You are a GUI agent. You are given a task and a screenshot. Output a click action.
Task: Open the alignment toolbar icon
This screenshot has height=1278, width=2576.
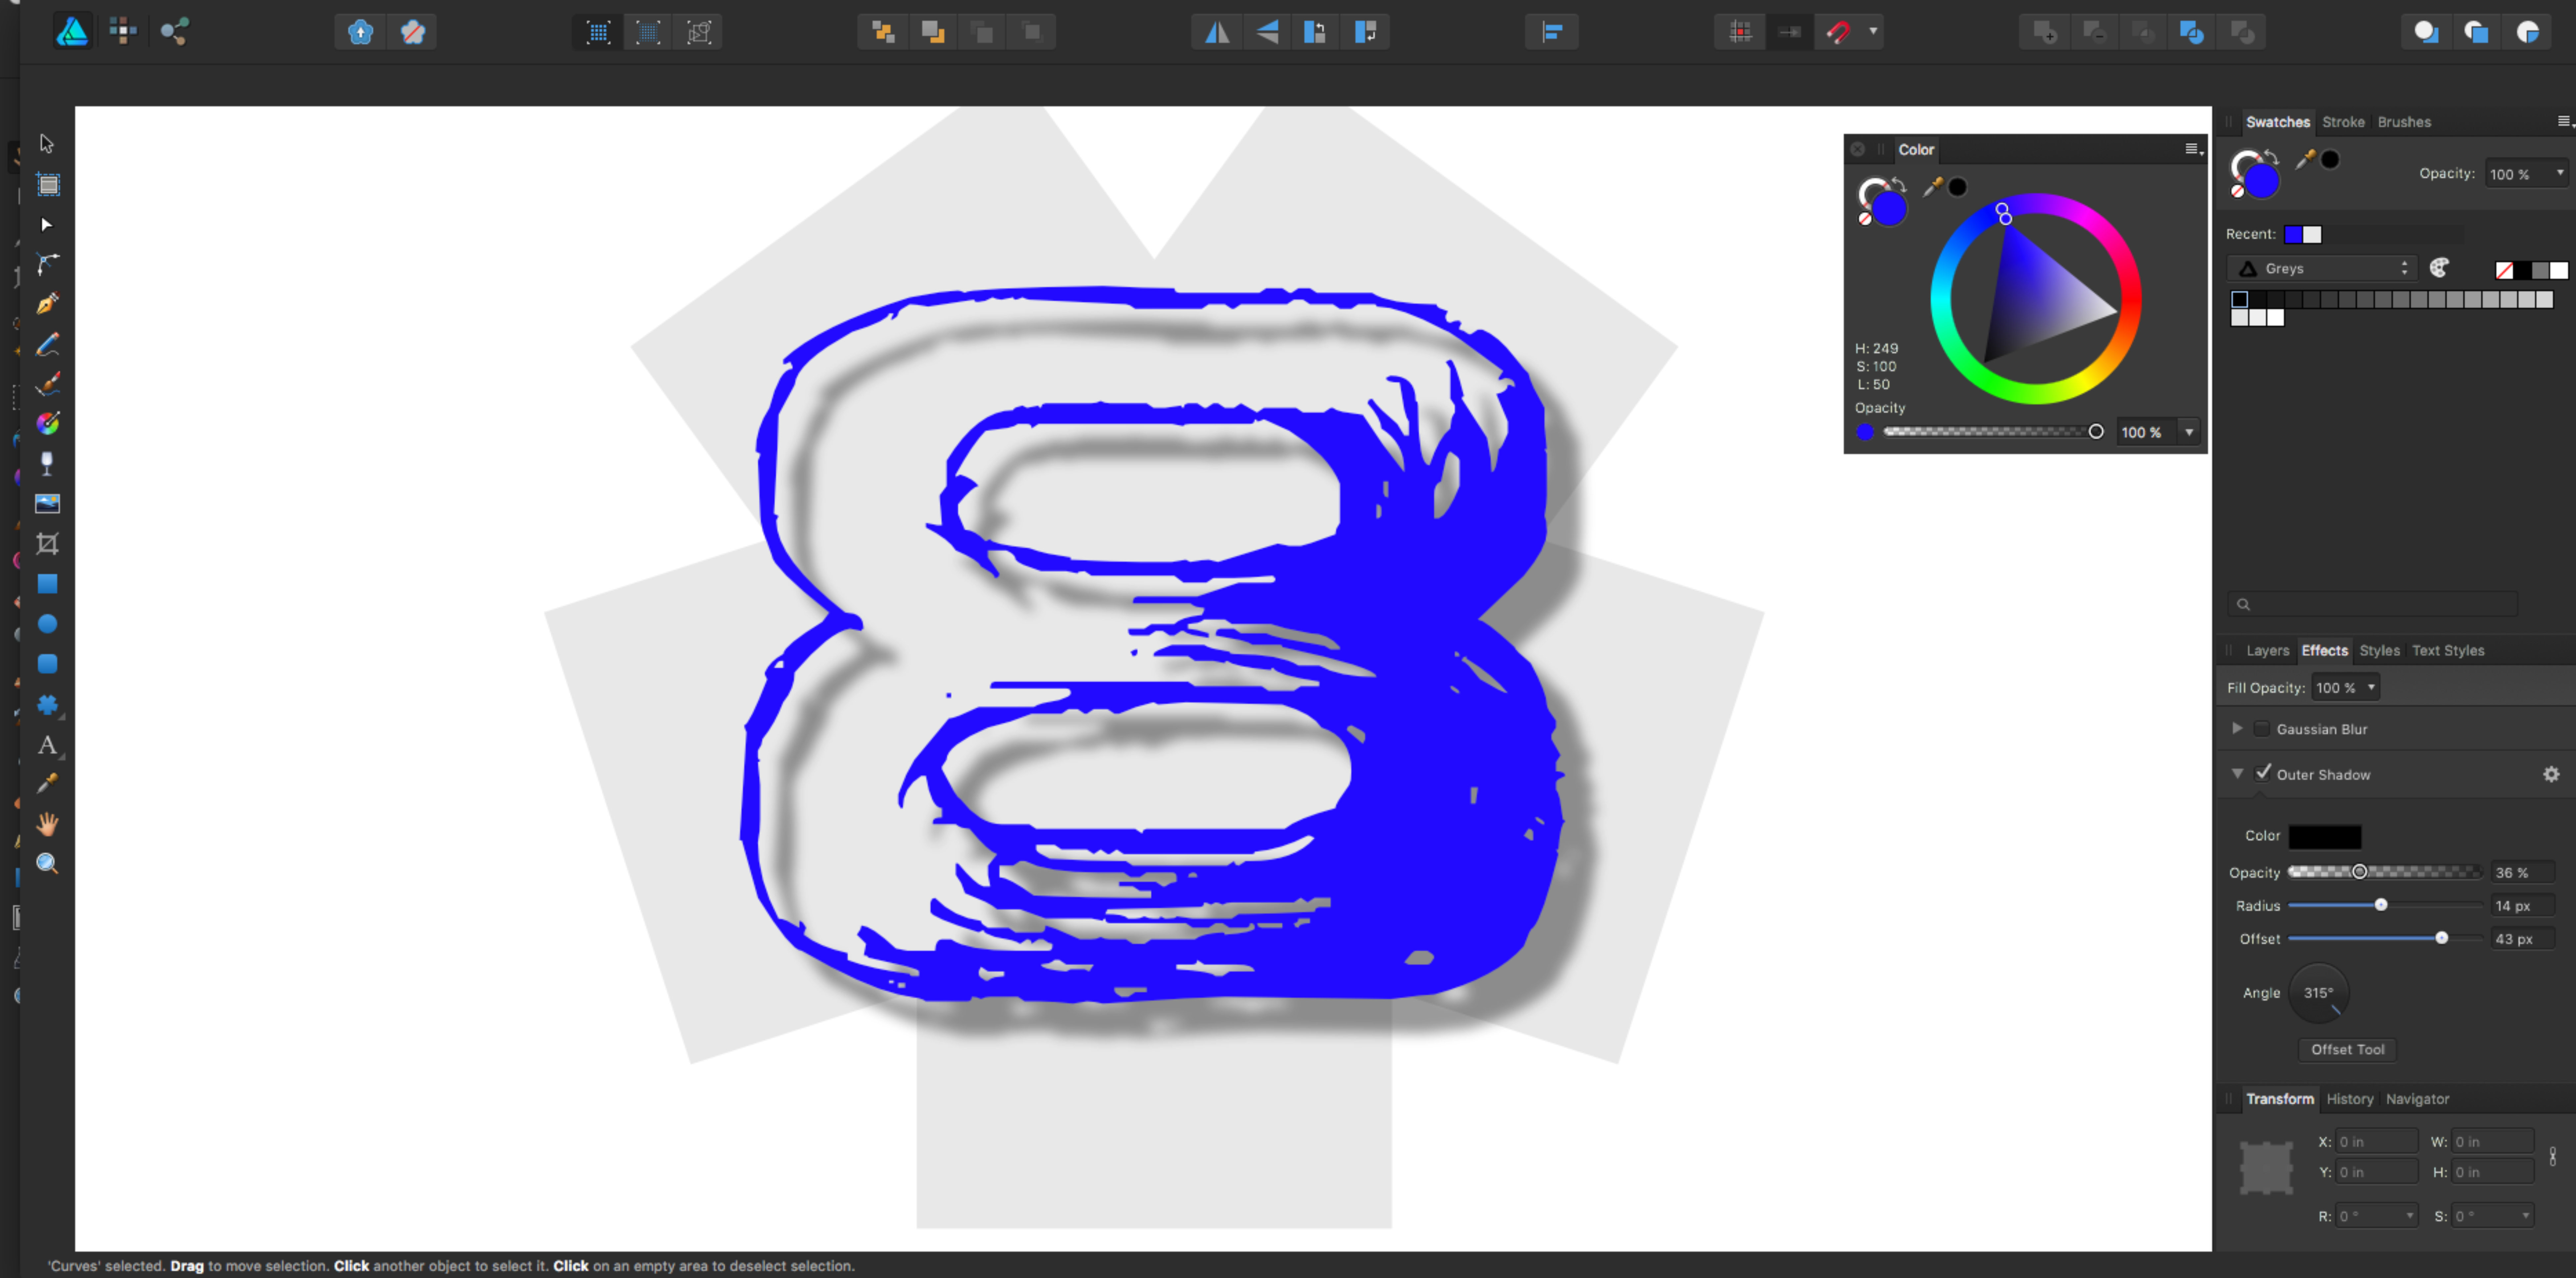pos(1552,32)
